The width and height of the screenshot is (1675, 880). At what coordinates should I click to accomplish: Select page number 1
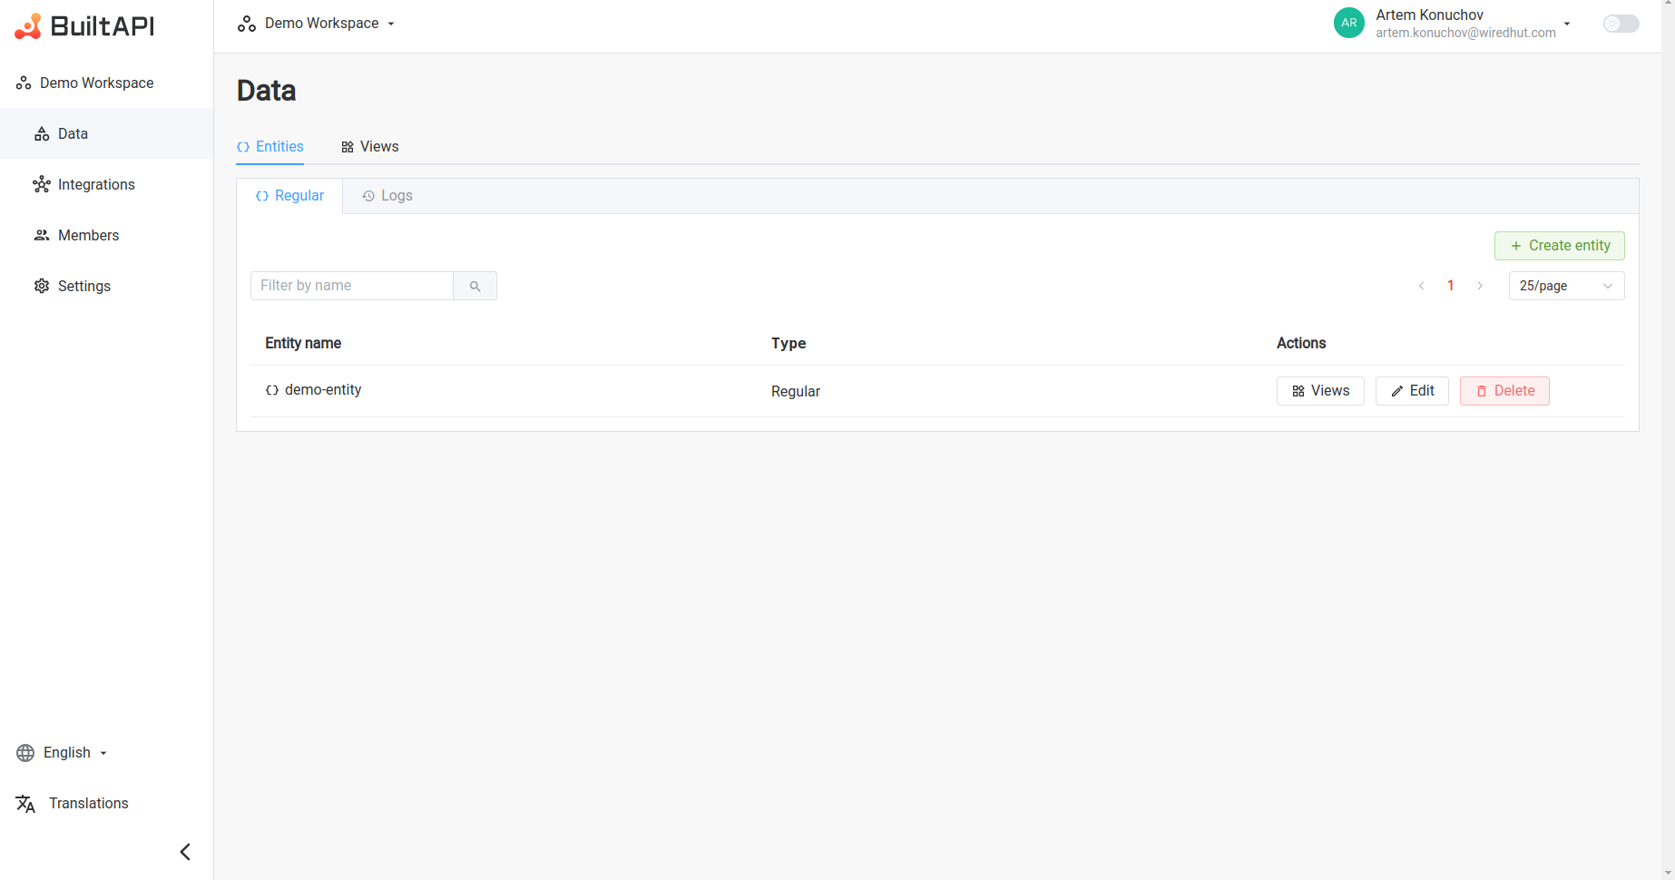[1451, 286]
